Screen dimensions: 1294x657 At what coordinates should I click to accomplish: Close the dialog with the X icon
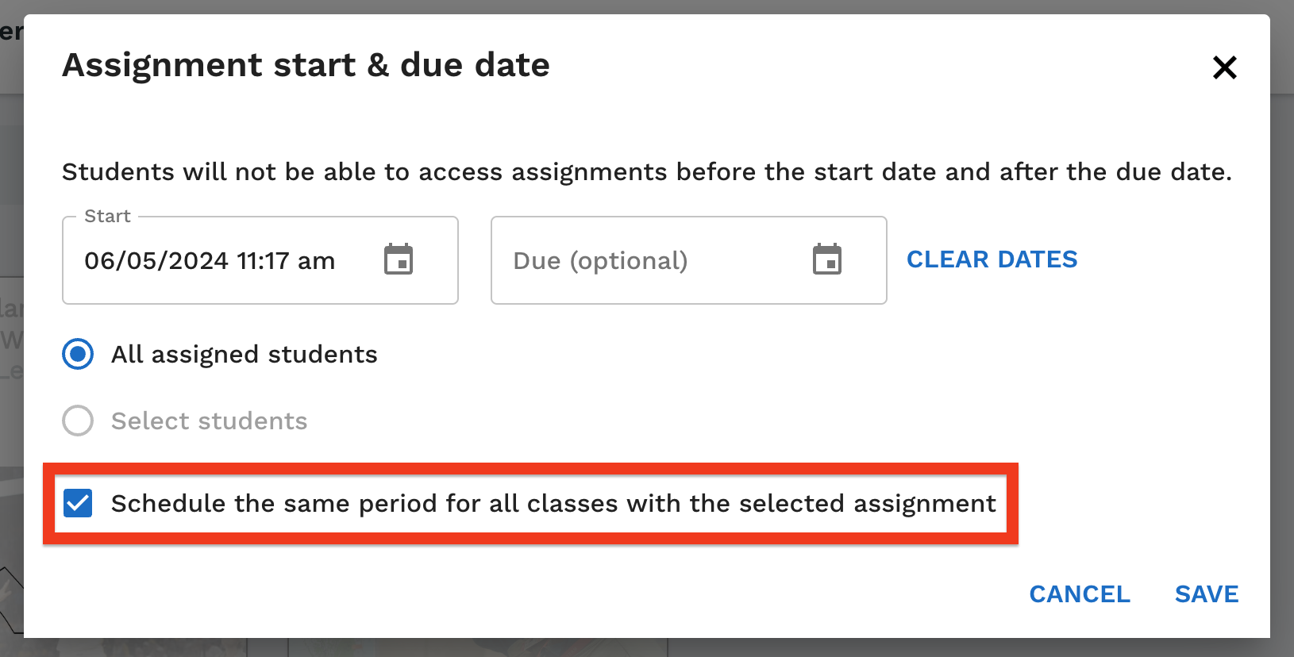coord(1224,67)
